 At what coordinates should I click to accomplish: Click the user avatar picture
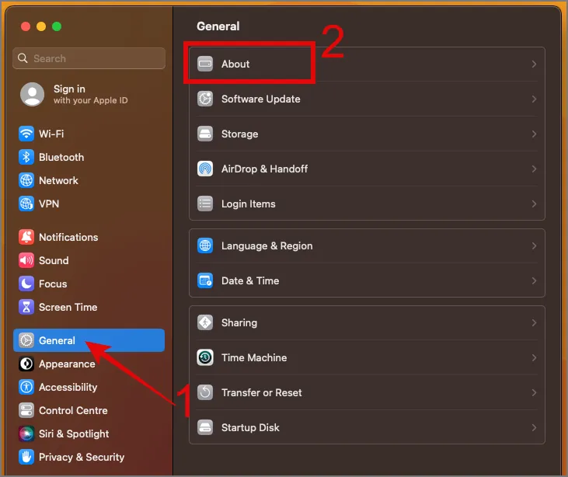(x=32, y=94)
